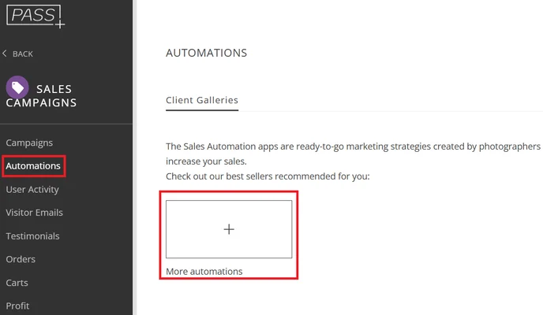View Orders from the sidebar
This screenshot has width=543, height=315.
pyautogui.click(x=21, y=259)
